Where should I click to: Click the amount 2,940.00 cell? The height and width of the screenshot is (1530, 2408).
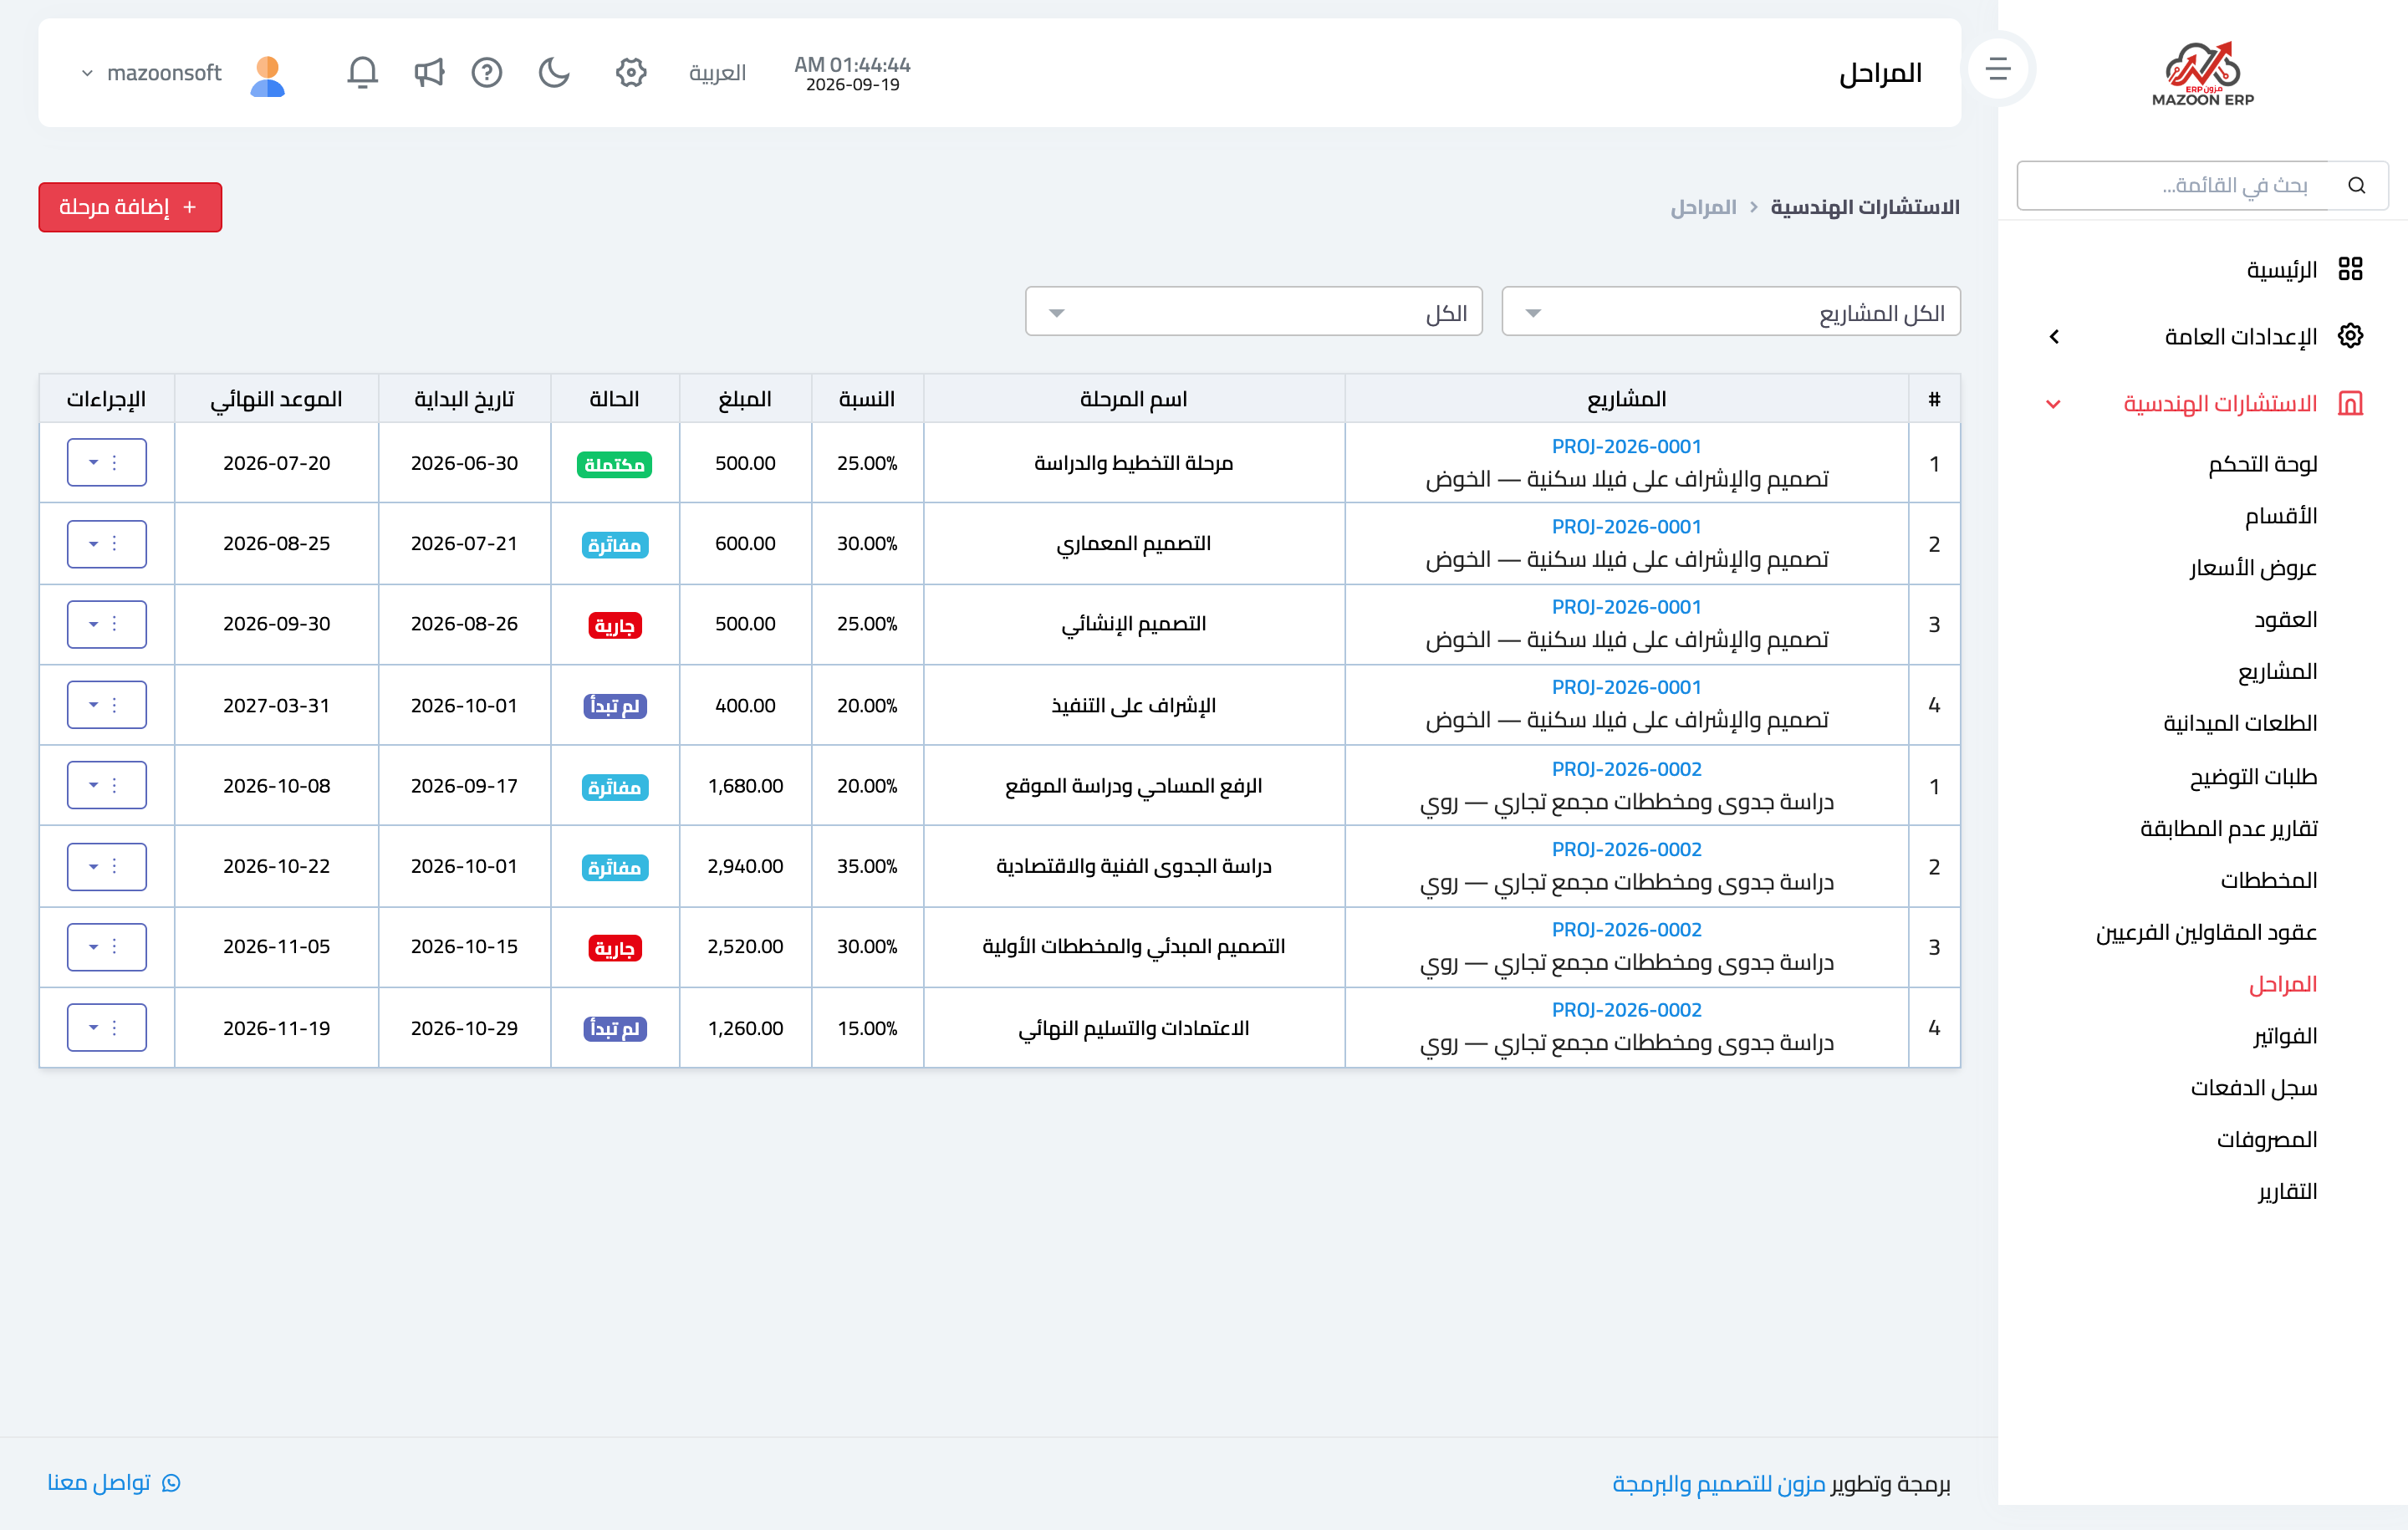click(x=745, y=866)
